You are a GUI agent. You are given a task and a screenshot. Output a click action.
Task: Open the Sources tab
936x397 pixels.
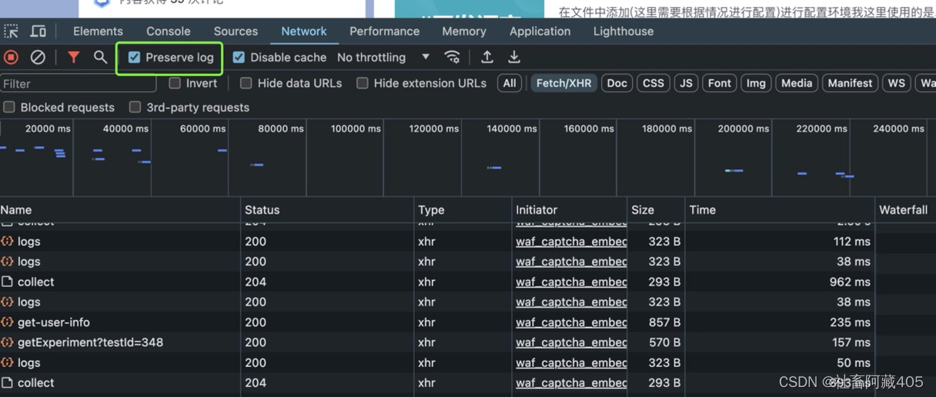coord(236,32)
